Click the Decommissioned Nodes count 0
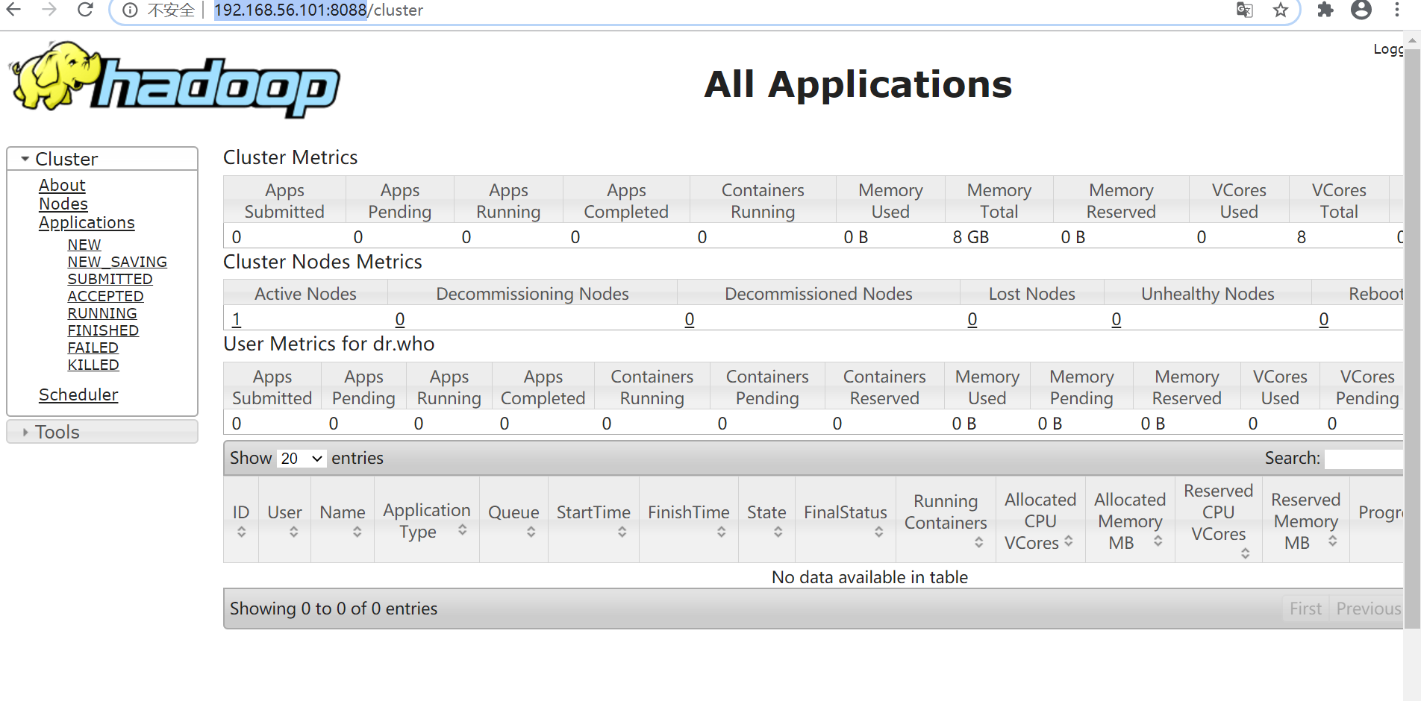 (690, 319)
